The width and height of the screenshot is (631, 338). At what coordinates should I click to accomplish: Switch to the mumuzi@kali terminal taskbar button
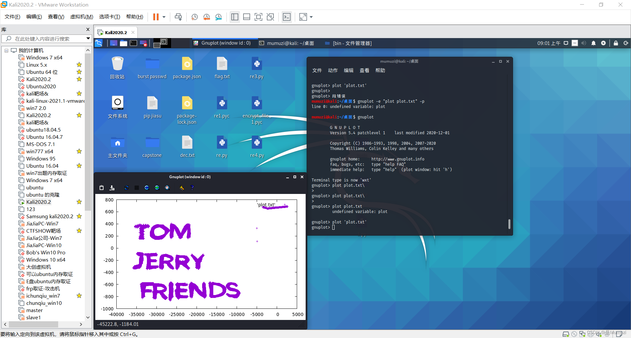pyautogui.click(x=287, y=43)
